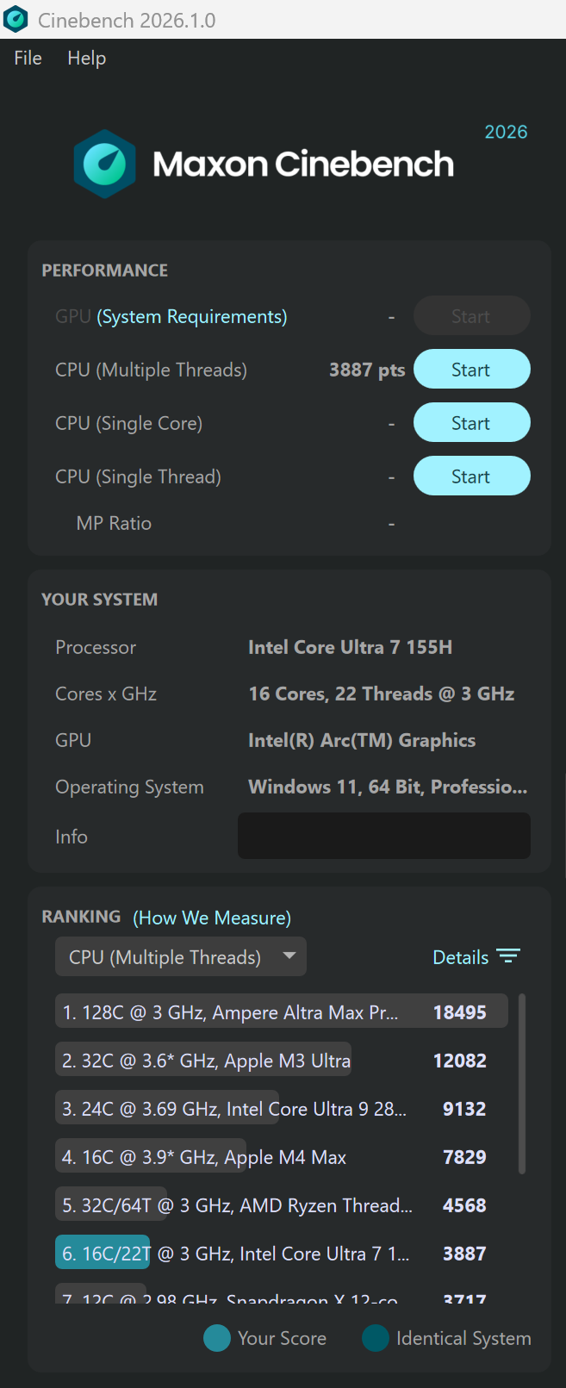Open the How We Measure link
Image resolution: width=566 pixels, height=1388 pixels.
coord(212,918)
